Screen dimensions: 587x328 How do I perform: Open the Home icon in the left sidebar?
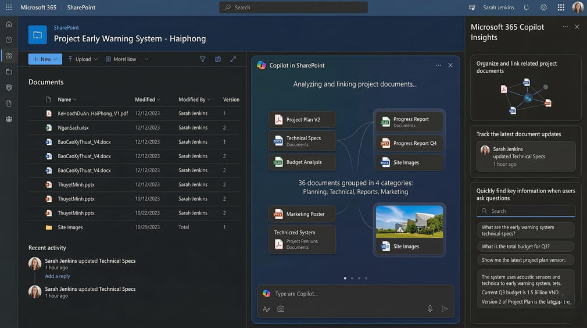[9, 24]
